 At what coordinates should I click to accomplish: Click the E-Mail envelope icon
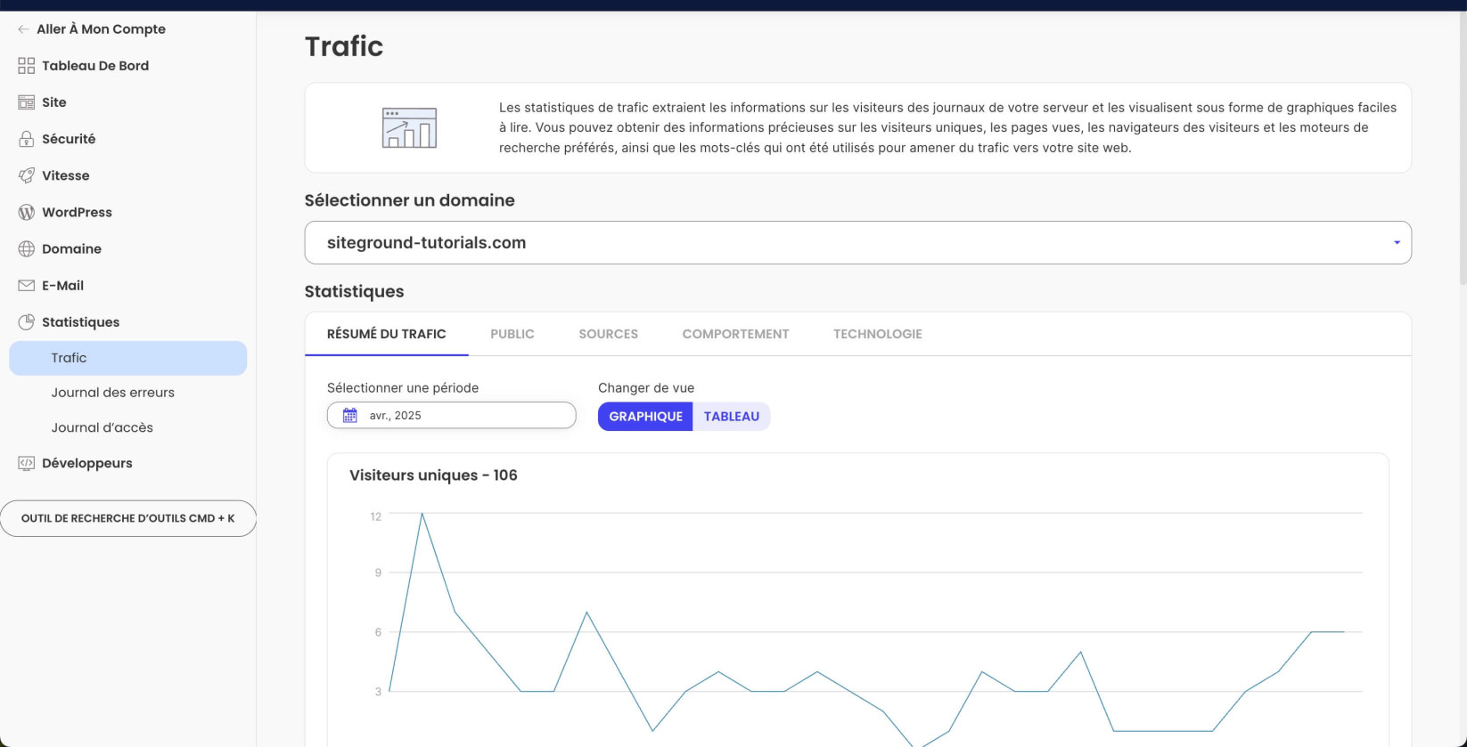[26, 286]
